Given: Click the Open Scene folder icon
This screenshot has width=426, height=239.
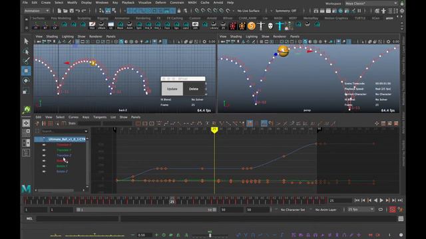Looking at the screenshot, I should (x=65, y=11).
